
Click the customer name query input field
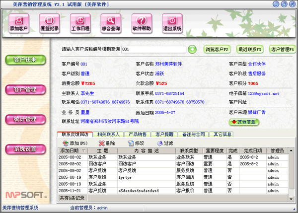click(x=153, y=50)
